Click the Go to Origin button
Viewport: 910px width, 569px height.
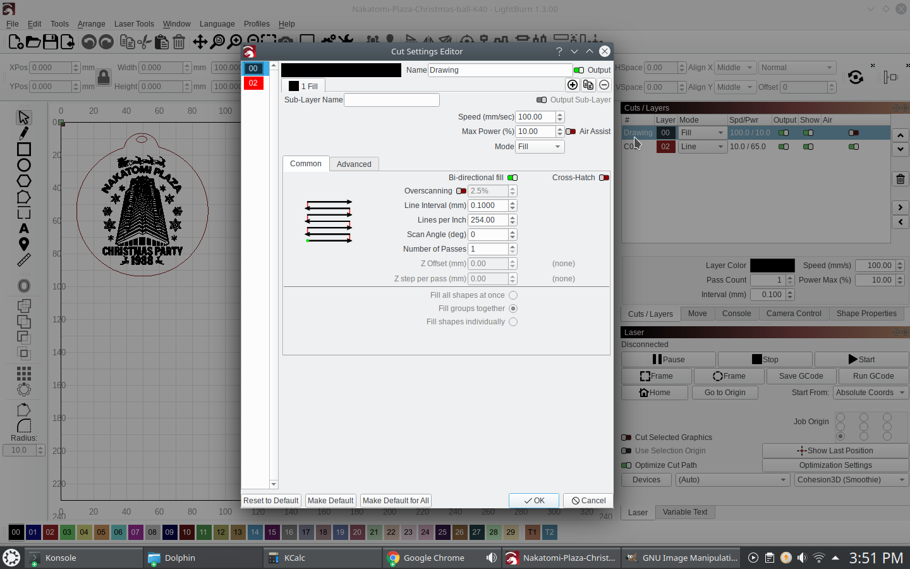click(x=725, y=393)
